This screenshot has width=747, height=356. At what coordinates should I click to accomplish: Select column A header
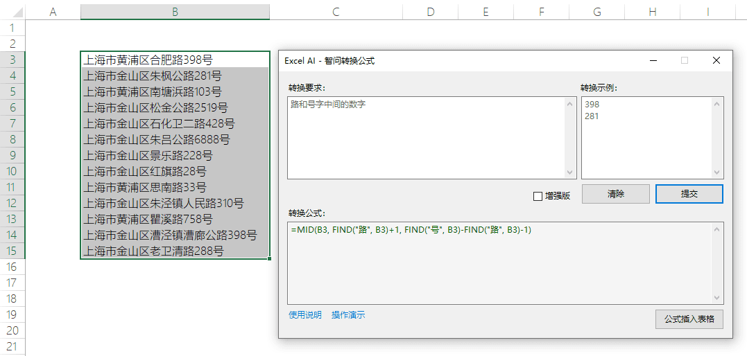click(x=53, y=12)
